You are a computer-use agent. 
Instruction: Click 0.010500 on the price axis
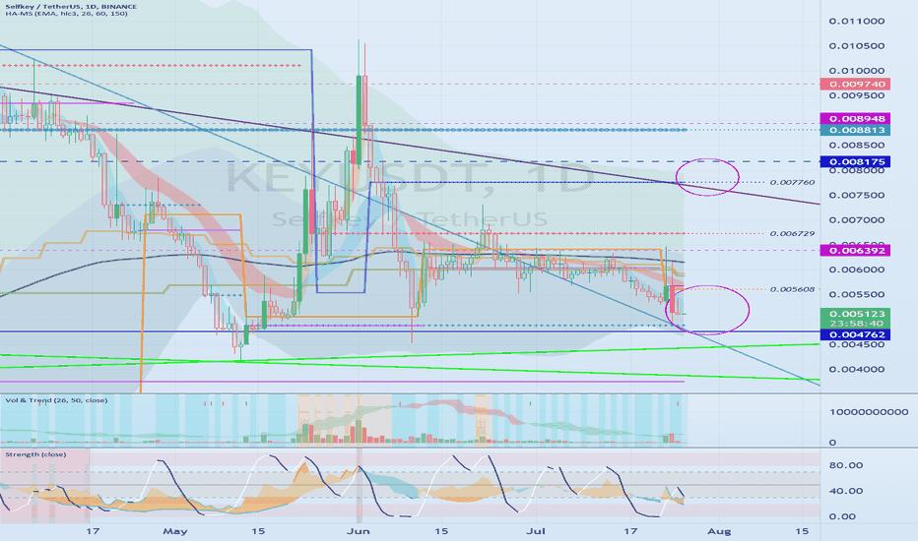pos(857,45)
